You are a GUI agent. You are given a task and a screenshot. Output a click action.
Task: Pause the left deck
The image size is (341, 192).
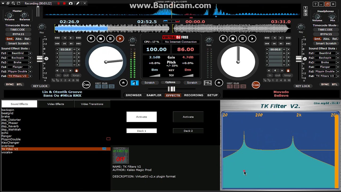(x=110, y=39)
